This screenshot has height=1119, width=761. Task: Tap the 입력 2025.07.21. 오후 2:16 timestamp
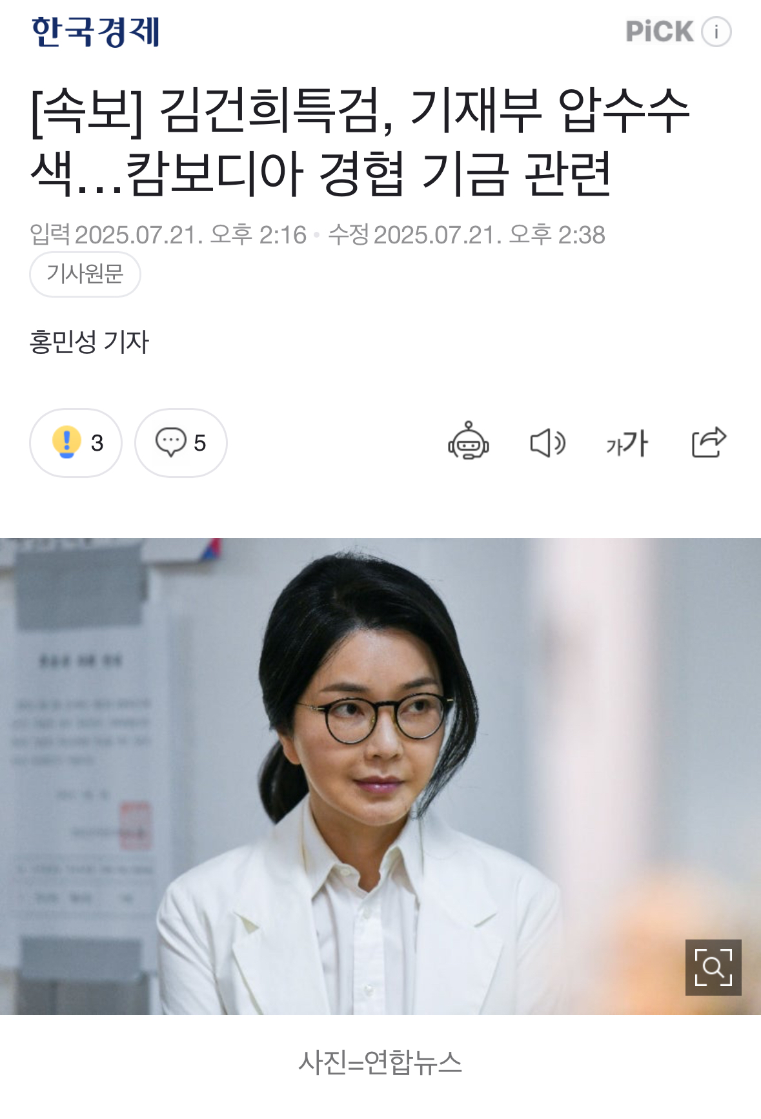(x=168, y=234)
